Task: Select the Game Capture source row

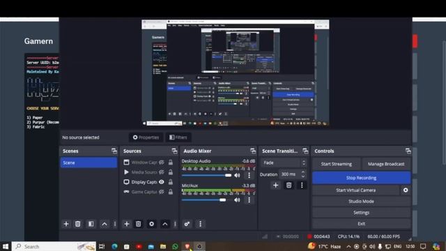Action: pyautogui.click(x=148, y=192)
